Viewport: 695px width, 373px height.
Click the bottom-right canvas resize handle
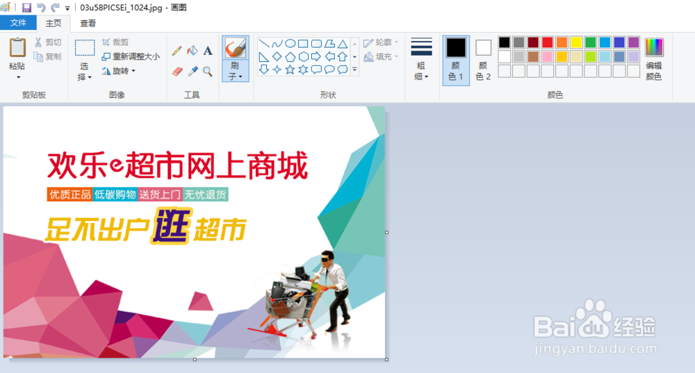click(x=386, y=360)
